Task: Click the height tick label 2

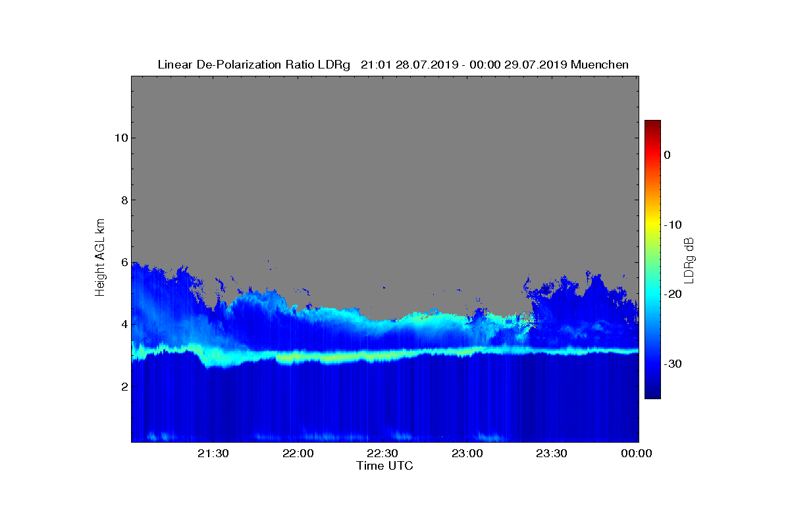Action: 123,387
